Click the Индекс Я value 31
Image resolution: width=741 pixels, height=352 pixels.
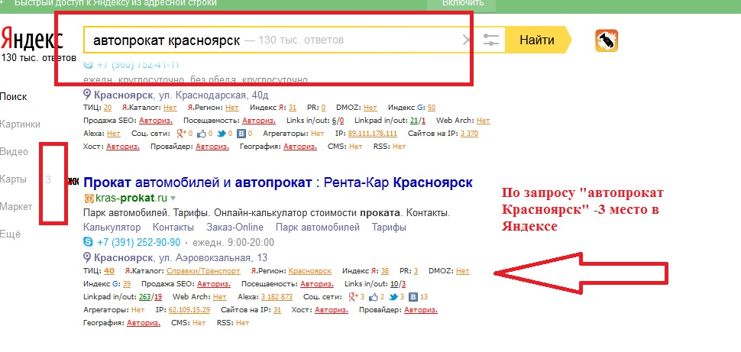coord(292,108)
